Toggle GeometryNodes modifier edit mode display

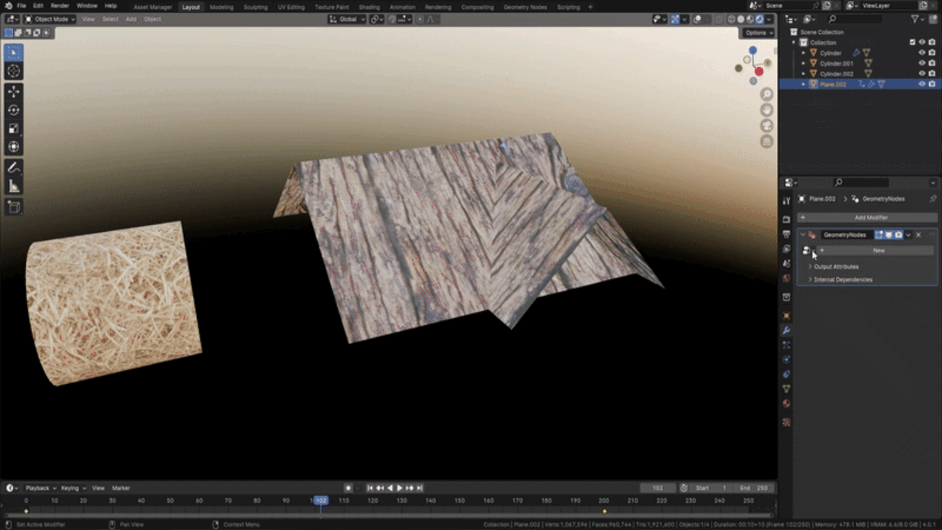(x=879, y=235)
